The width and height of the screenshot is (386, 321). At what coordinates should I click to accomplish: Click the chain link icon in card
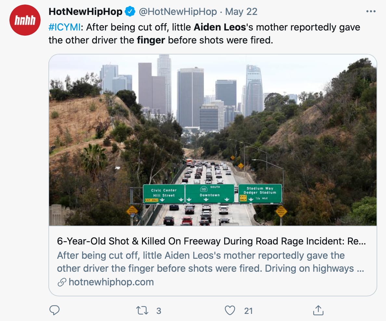62,282
